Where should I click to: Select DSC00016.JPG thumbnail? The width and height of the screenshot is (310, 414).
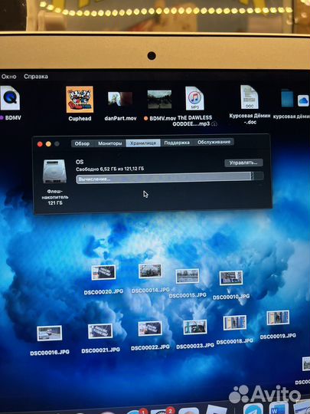50,333
